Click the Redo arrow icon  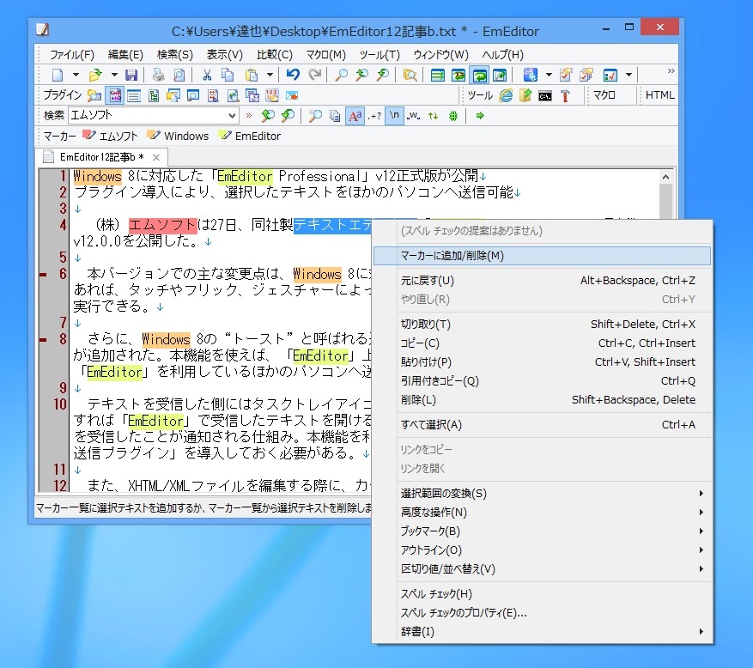[x=315, y=75]
